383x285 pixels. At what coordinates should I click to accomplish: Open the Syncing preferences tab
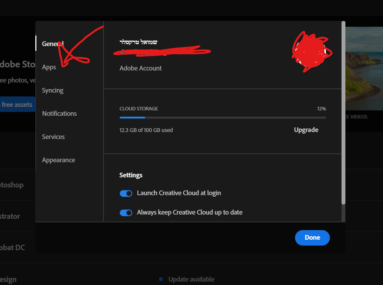52,90
